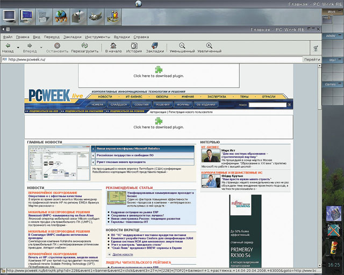
Task: Open the Инструменты menu
Action: tap(98, 37)
